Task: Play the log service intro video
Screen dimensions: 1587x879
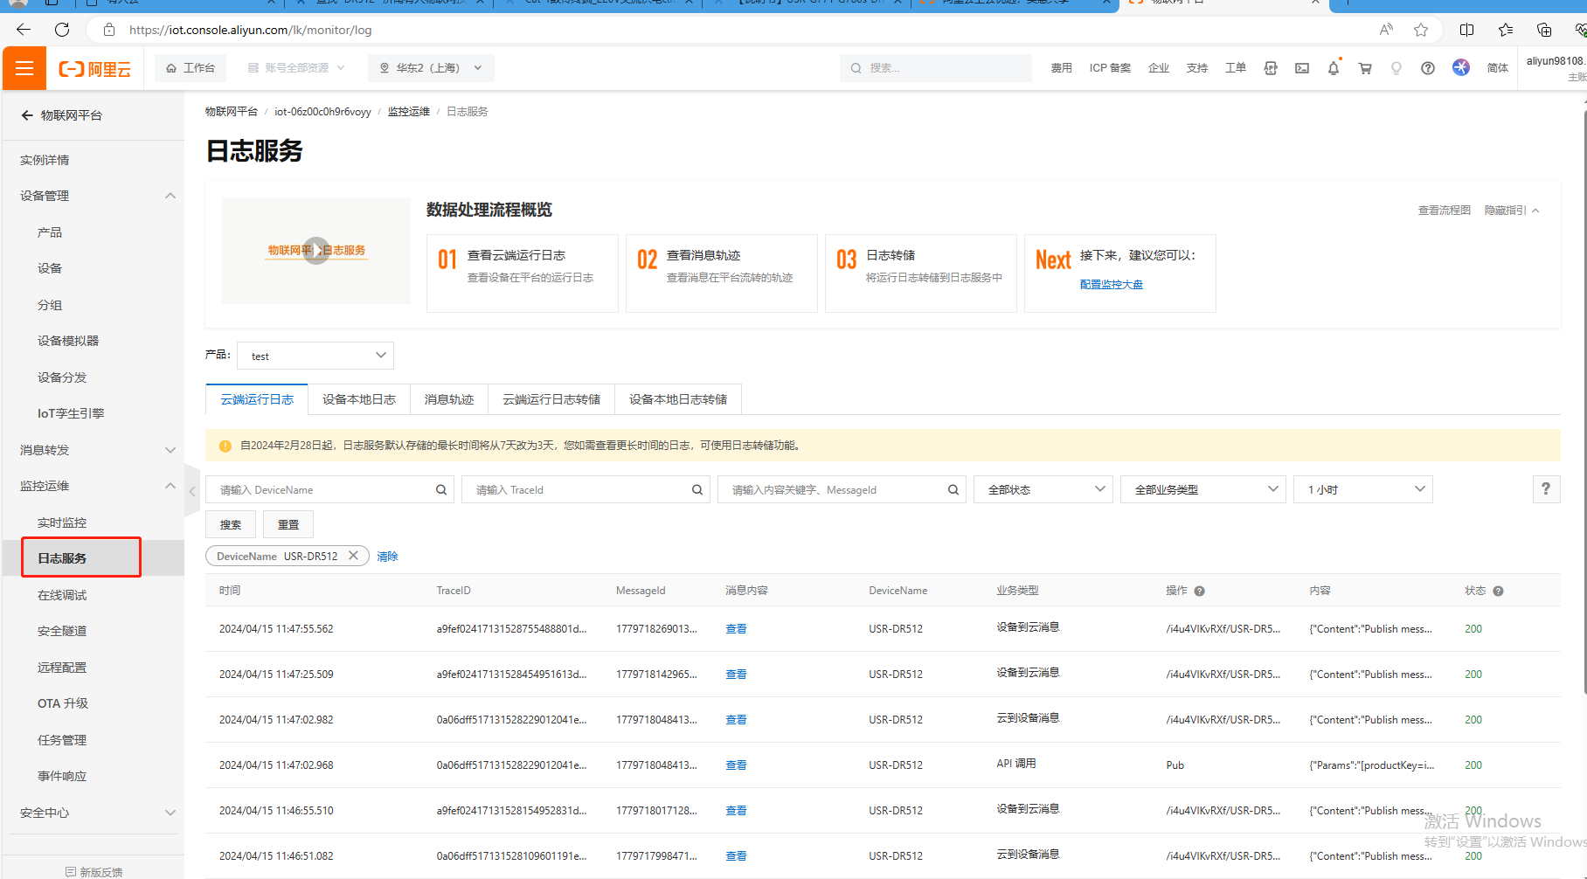Action: coord(316,251)
